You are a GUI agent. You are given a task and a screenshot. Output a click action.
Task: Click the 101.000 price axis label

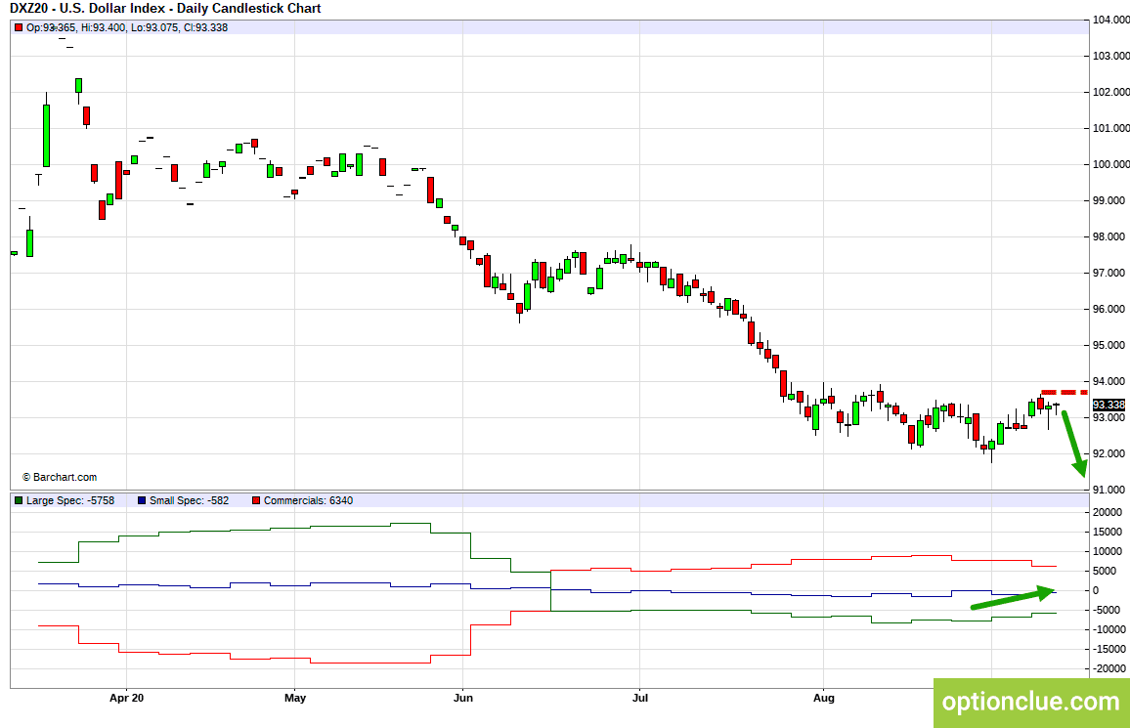1110,128
